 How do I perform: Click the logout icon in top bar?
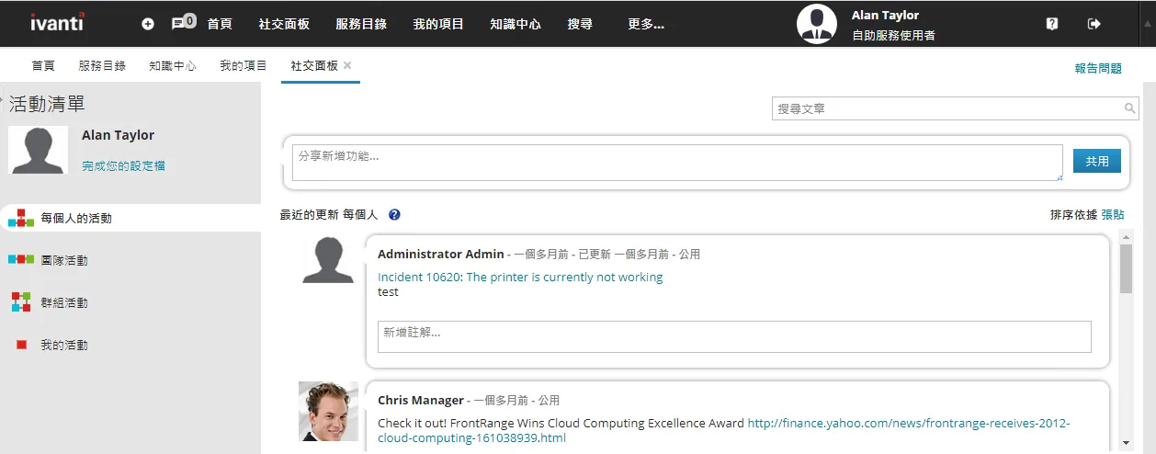(x=1094, y=24)
